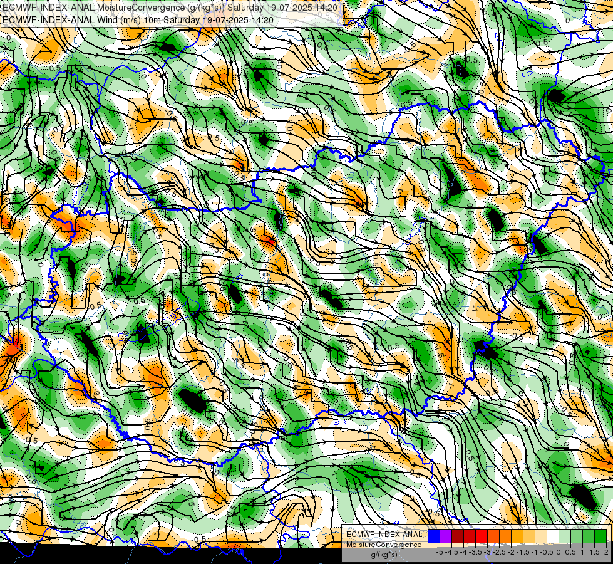Click the -1.5 tick label on the legend
This screenshot has height=564, width=613.
tap(523, 552)
